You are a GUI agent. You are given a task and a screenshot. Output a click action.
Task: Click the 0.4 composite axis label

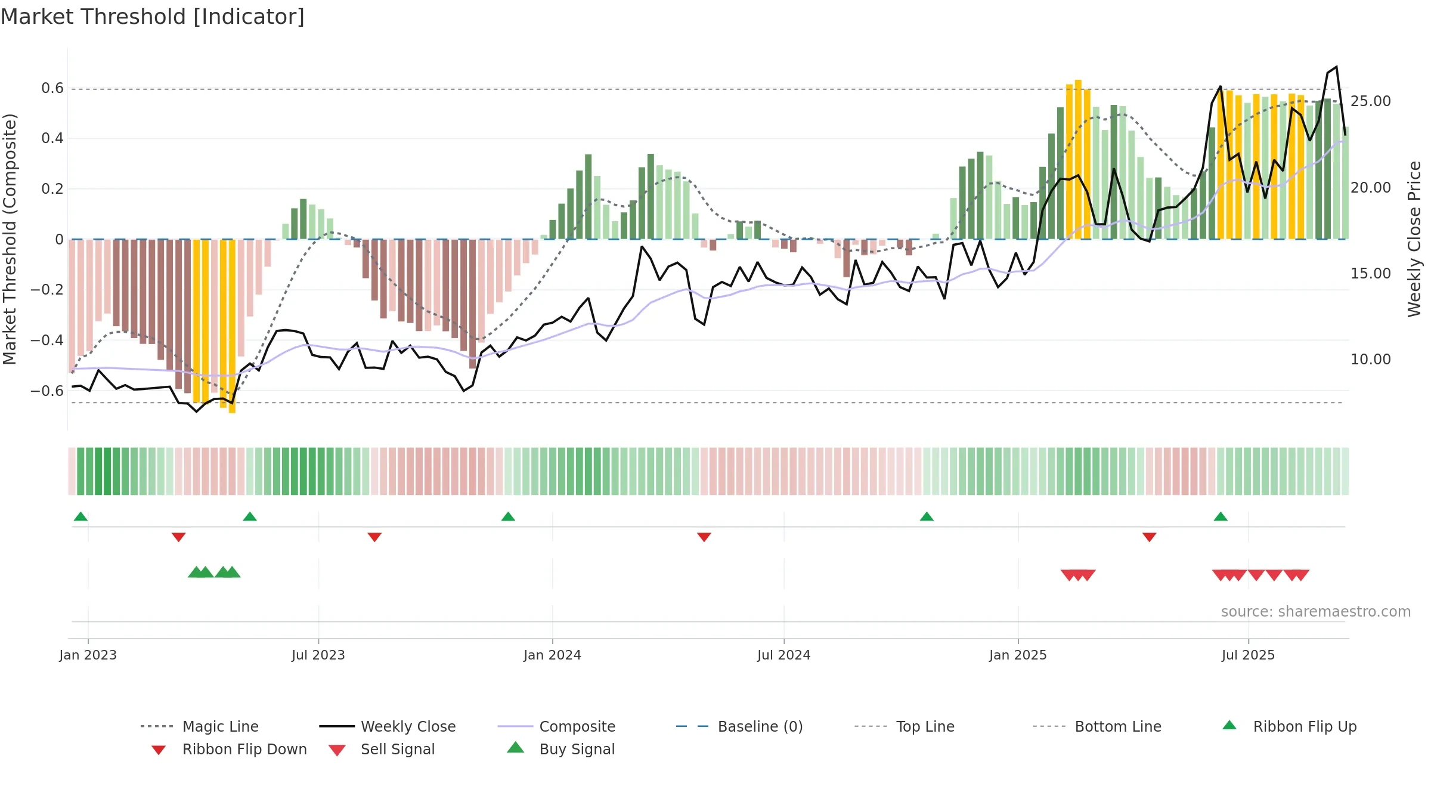coord(52,138)
